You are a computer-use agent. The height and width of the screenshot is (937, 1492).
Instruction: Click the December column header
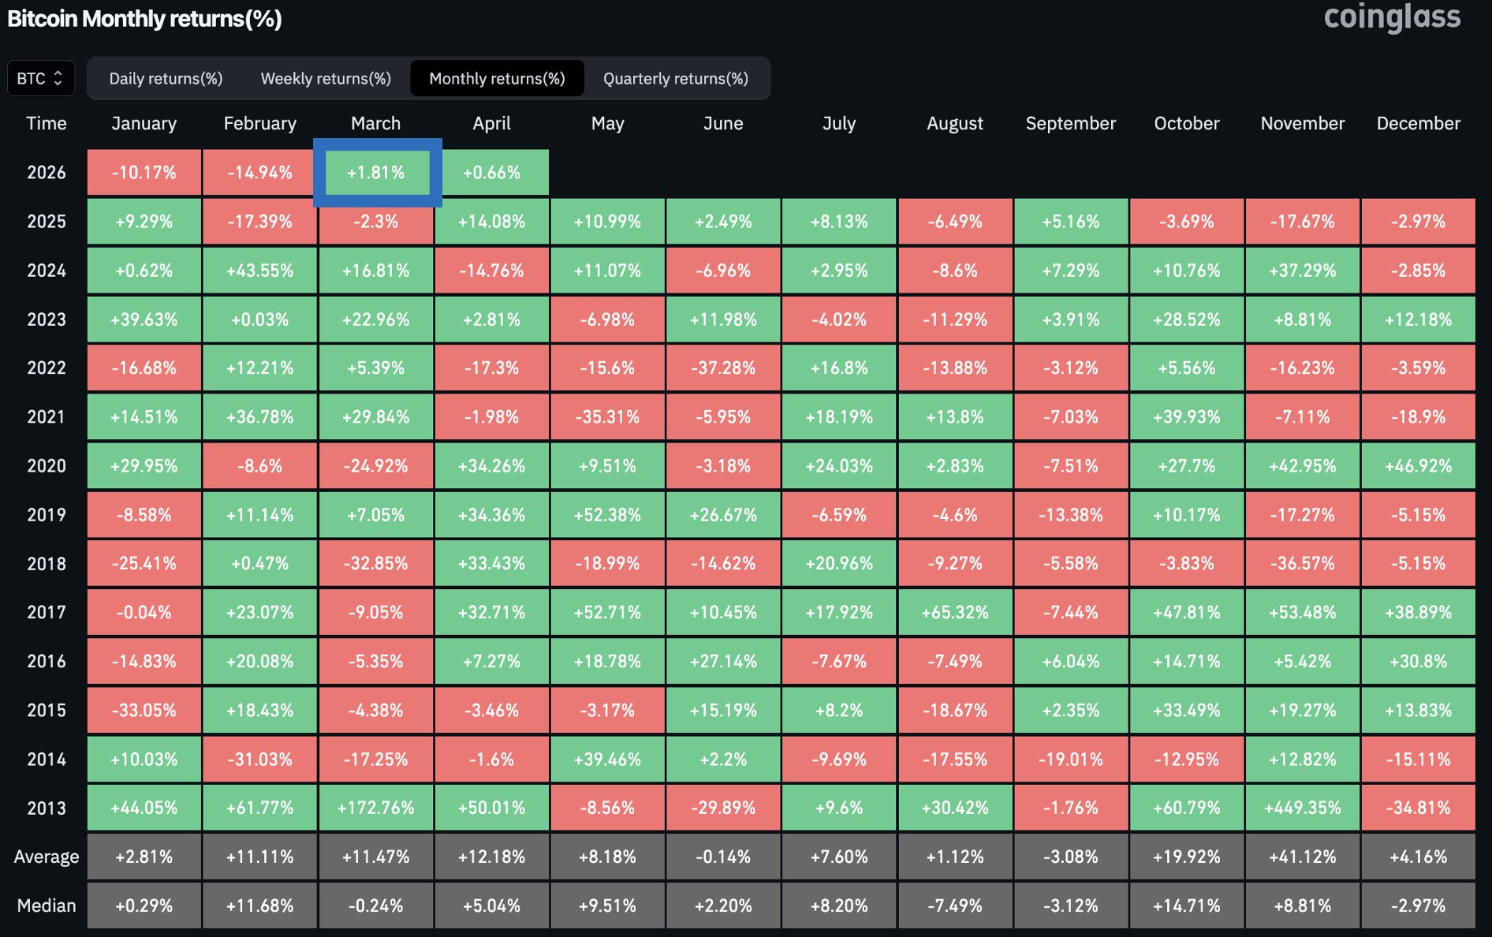click(x=1418, y=123)
